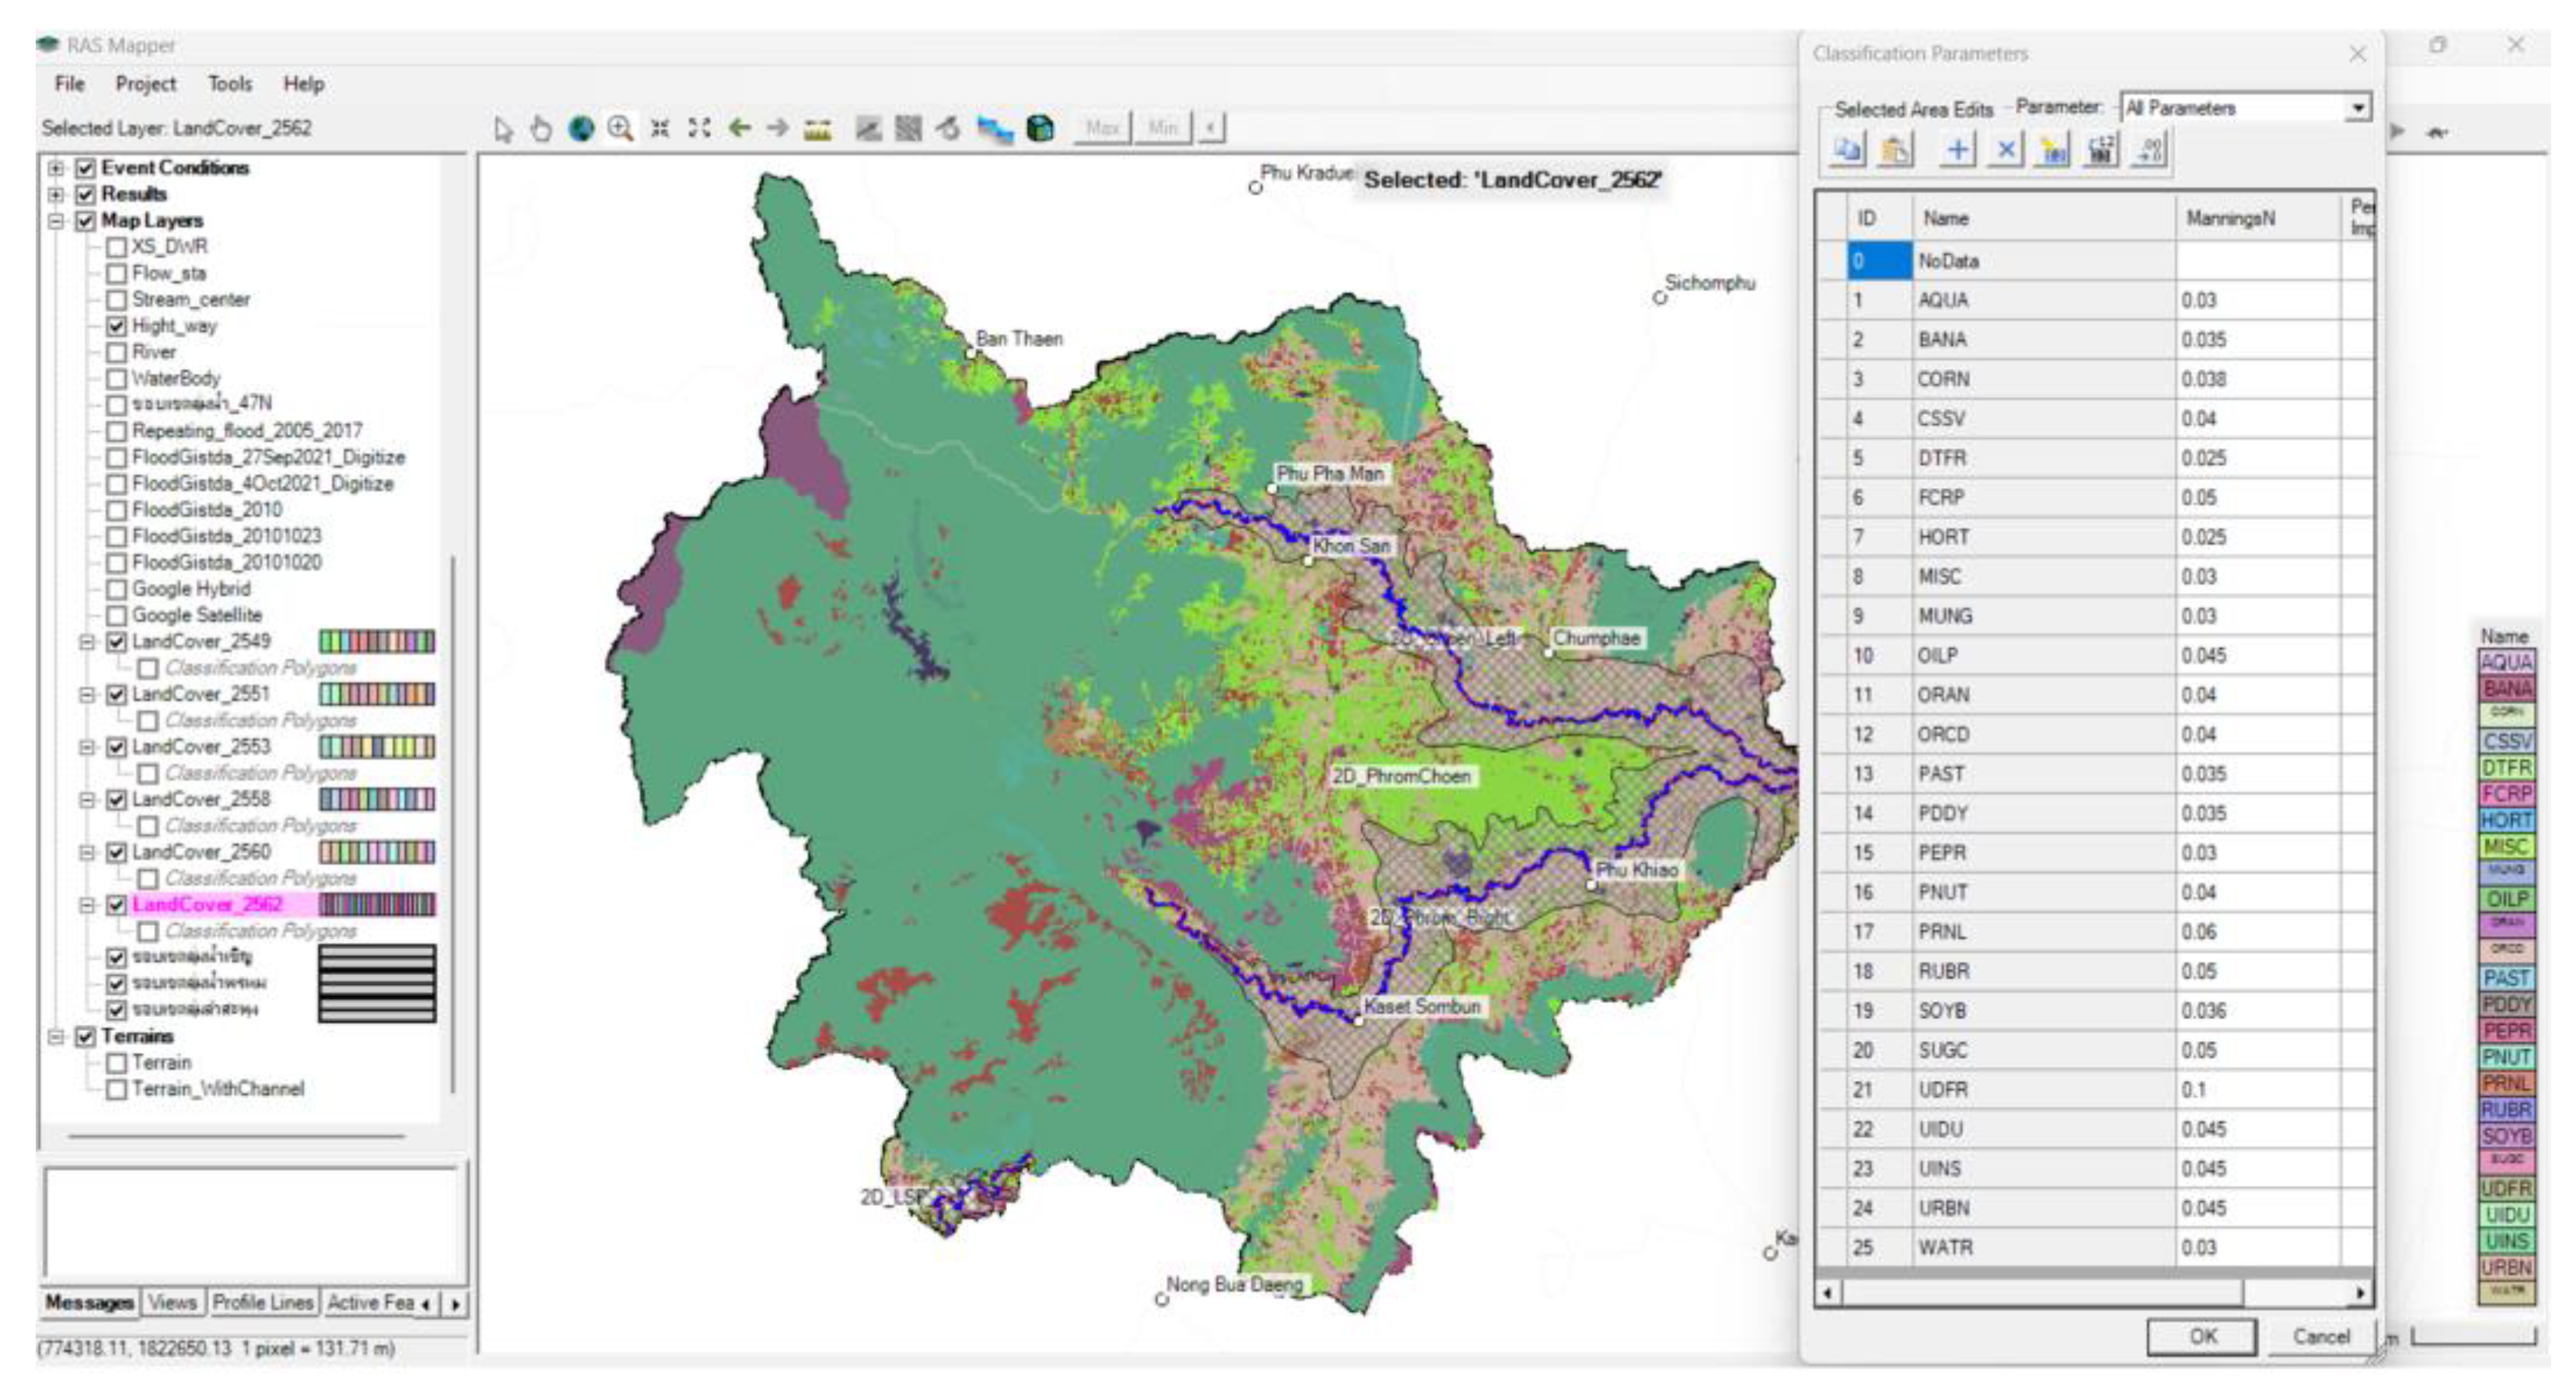Click the LandCover_2562 color ramp swatch
This screenshot has width=2576, height=1393.
point(377,905)
